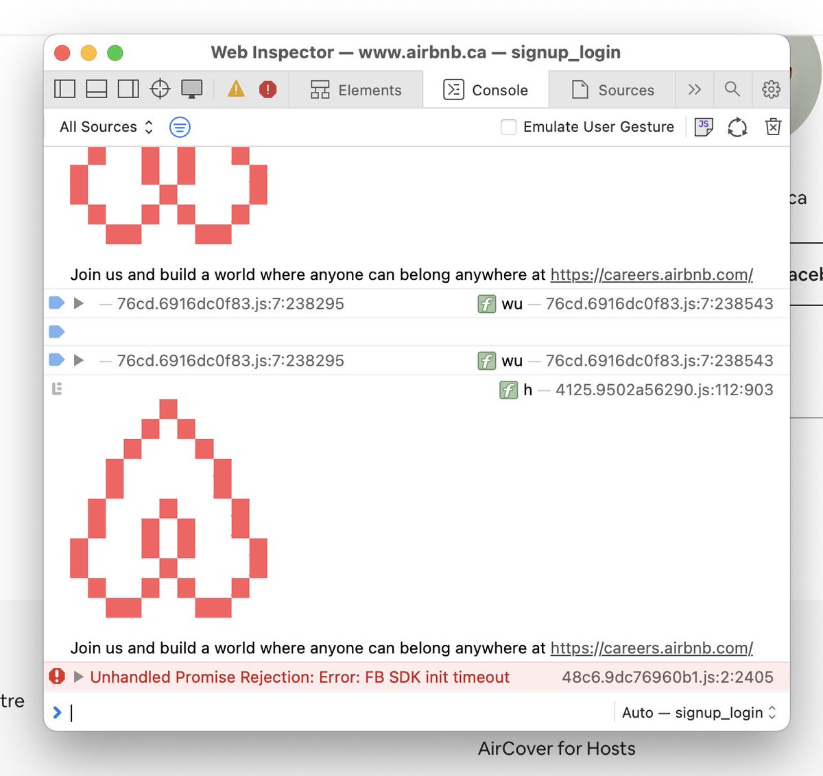Toggle the console filter icon
Viewport: 823px width, 776px height.
[x=180, y=127]
